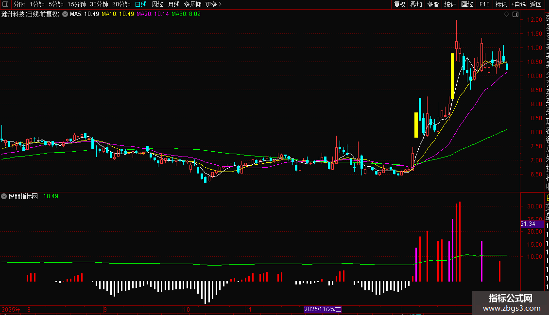This screenshot has height=315, width=549.
Task: Click the 链升科技(日线.前复权) chart title
Action: [x=31, y=15]
